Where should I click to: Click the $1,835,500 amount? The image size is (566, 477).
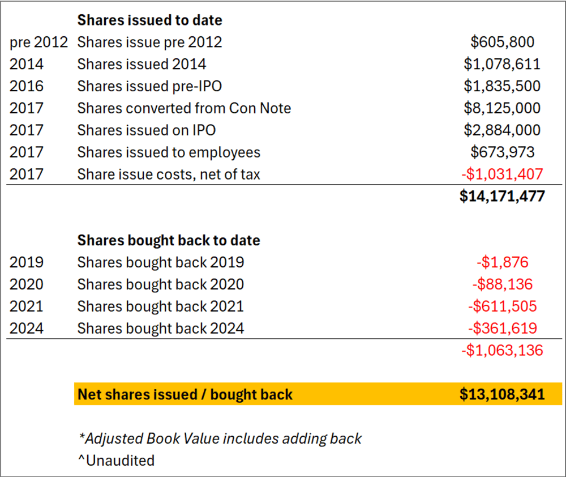(502, 86)
